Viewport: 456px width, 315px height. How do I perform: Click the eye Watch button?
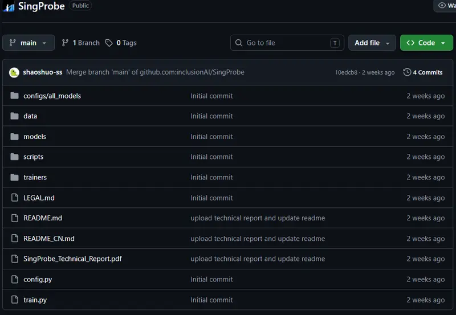445,6
